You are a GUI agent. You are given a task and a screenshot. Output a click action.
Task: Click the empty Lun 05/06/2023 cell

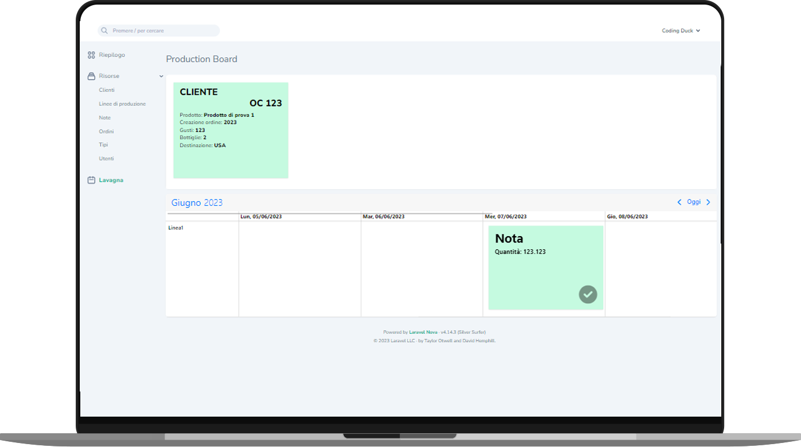coord(300,268)
